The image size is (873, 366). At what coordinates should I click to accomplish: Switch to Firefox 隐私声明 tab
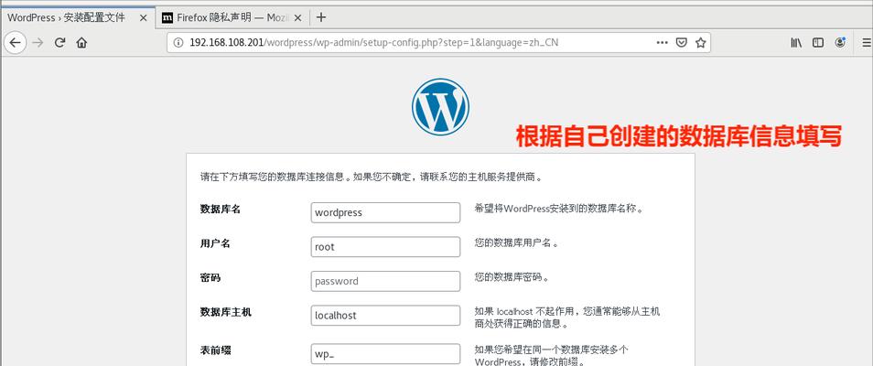tap(232, 17)
